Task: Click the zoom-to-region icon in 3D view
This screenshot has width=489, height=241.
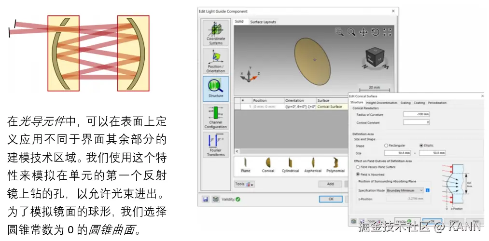Action: [x=339, y=32]
